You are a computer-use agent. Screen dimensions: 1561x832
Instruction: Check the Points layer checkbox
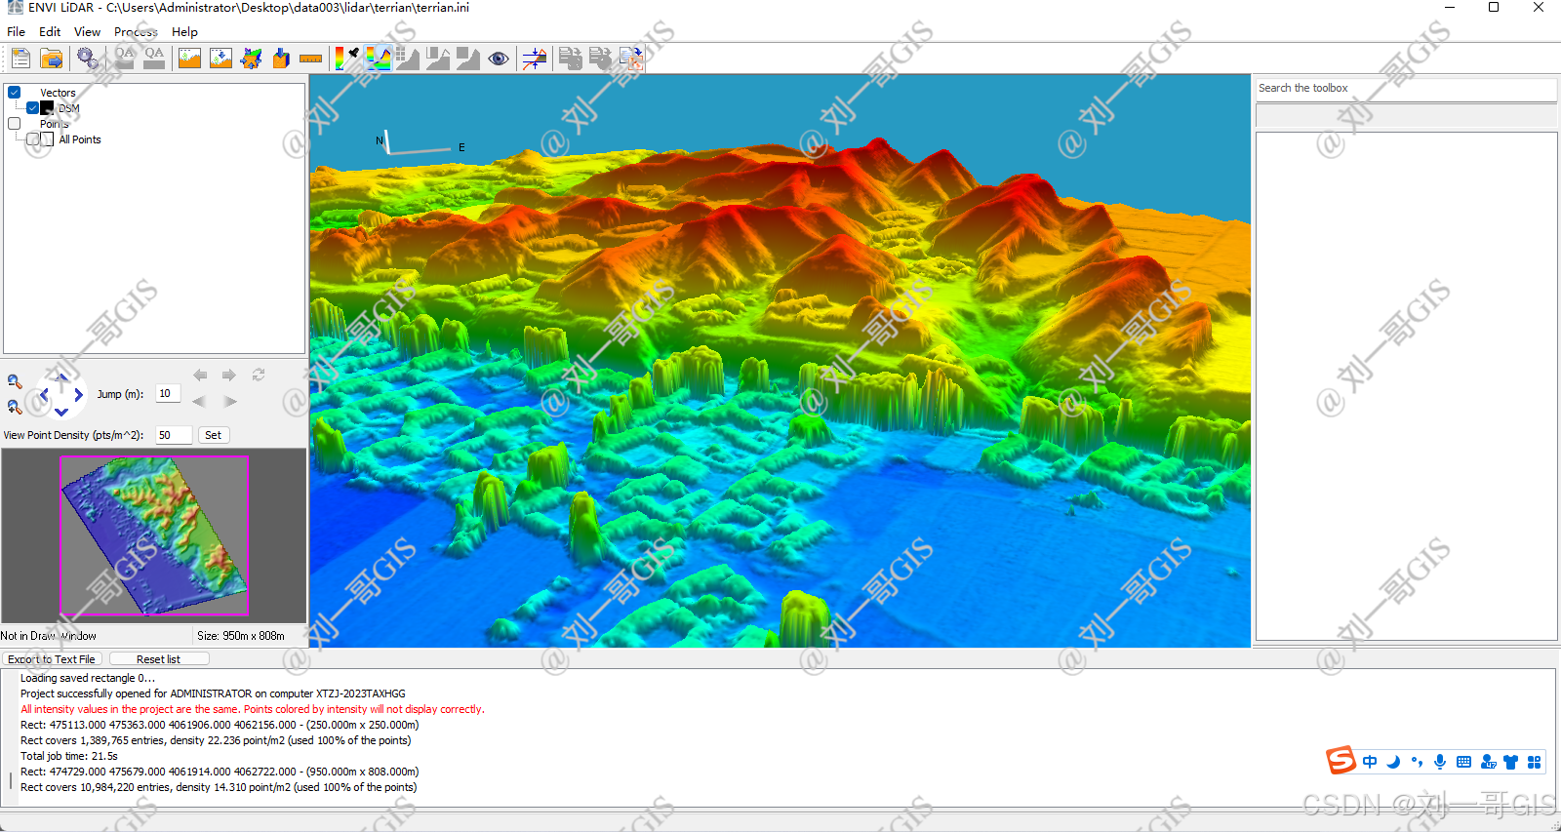click(x=15, y=124)
